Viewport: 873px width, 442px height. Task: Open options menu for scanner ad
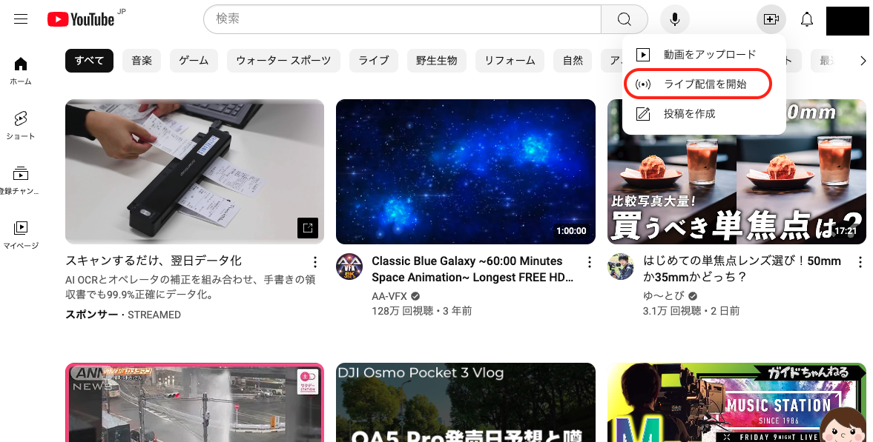pos(315,262)
